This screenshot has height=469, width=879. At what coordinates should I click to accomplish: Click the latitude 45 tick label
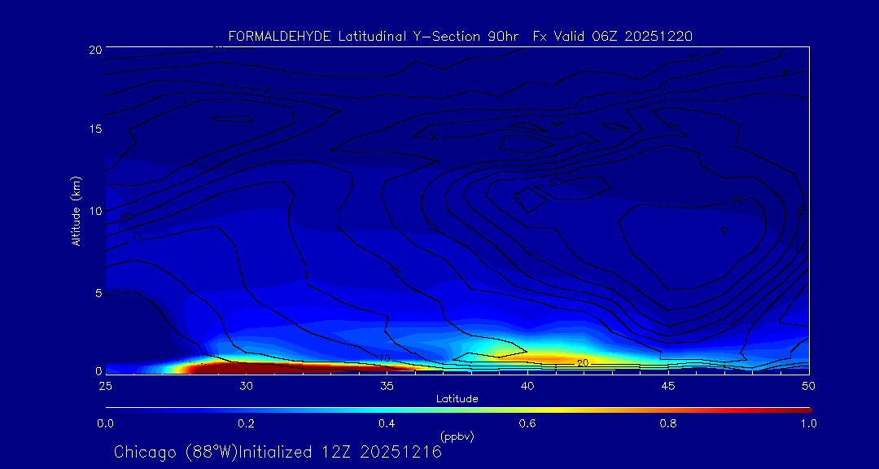click(668, 385)
